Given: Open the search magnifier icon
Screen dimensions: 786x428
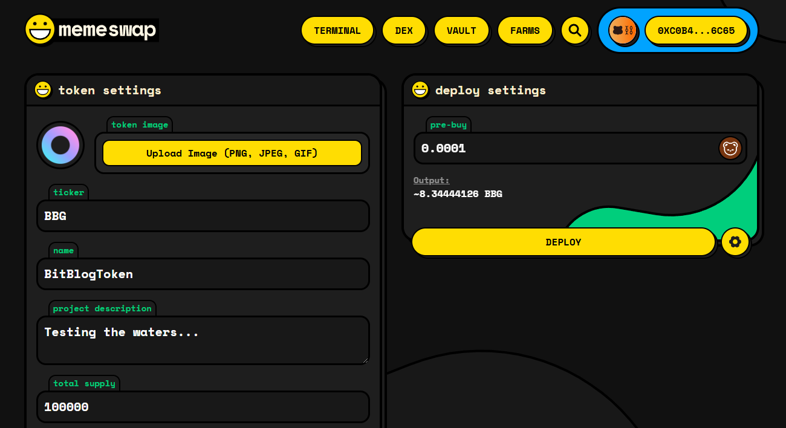Looking at the screenshot, I should pos(574,30).
